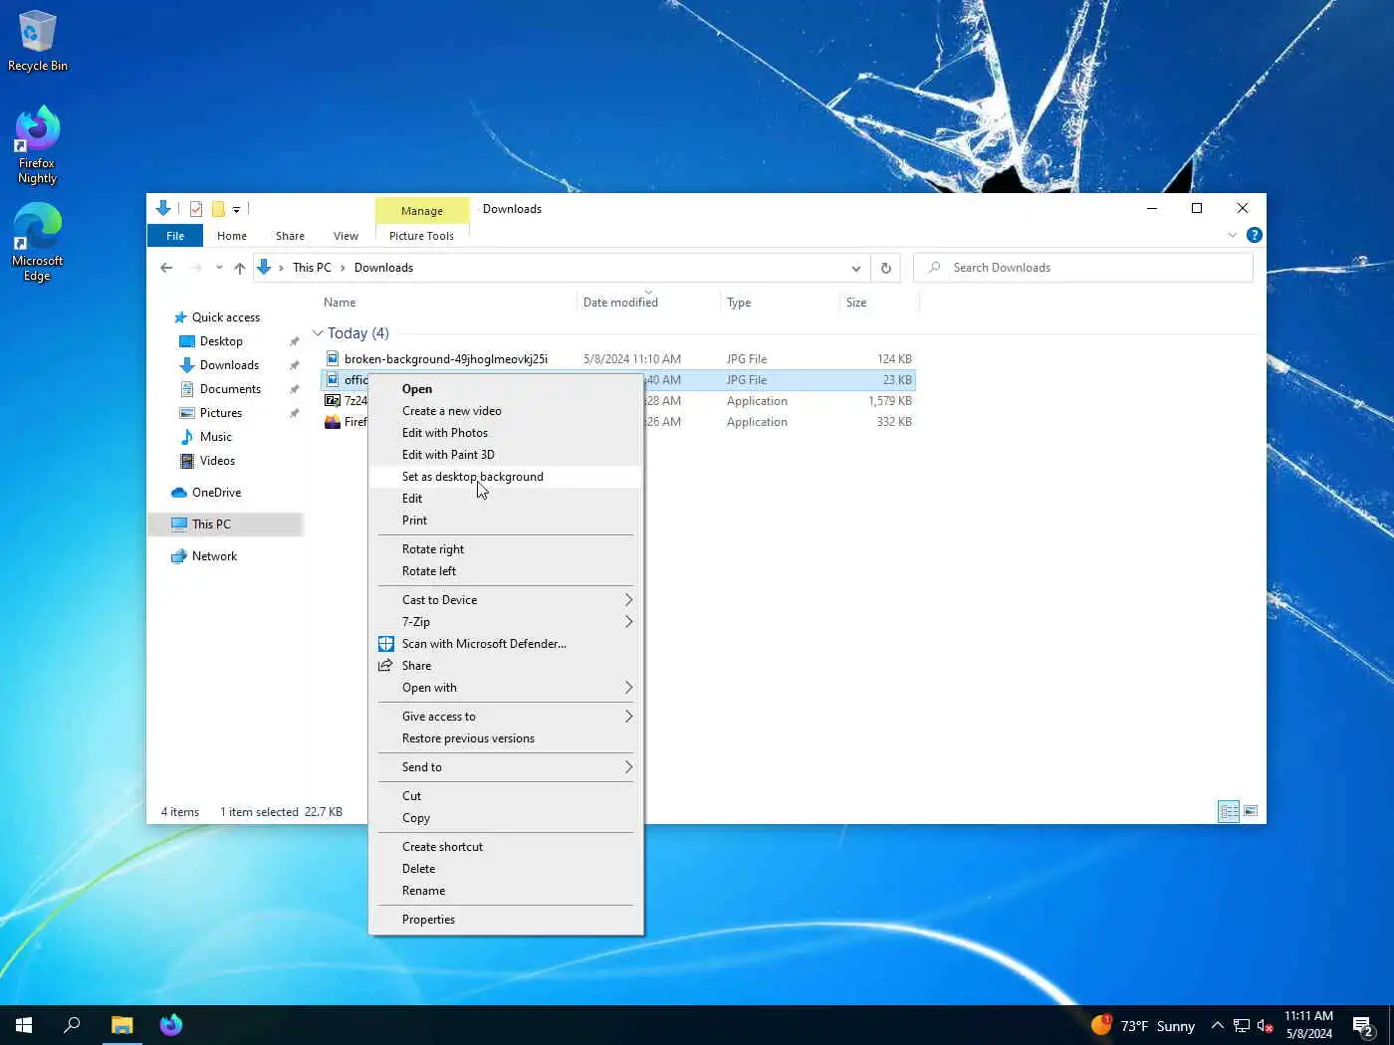Click the Search Downloads field
The image size is (1394, 1045).
coord(1082,268)
